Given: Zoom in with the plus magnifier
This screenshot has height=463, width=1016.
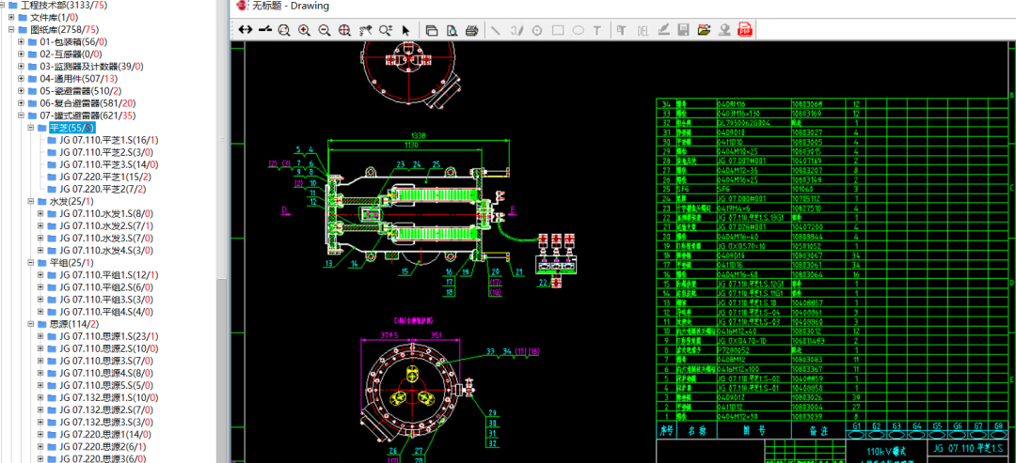Looking at the screenshot, I should click(304, 30).
